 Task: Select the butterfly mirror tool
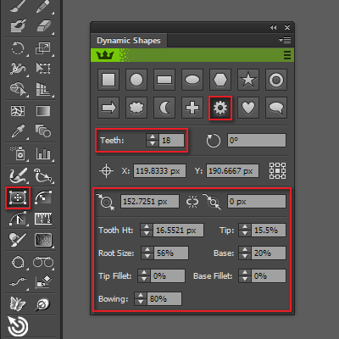[18, 304]
